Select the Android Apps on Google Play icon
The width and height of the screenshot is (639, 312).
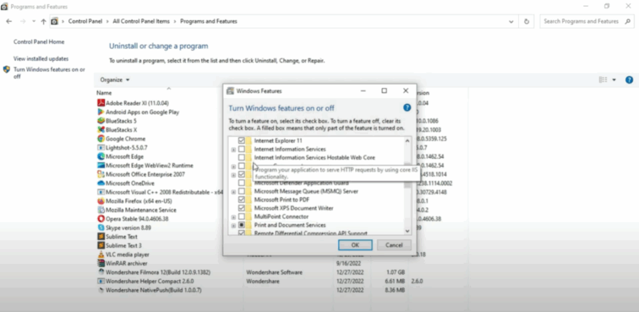tap(100, 112)
